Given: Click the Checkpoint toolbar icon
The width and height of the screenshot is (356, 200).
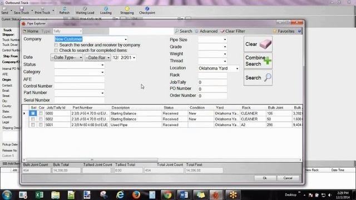Looking at the screenshot, I should click(147, 11).
